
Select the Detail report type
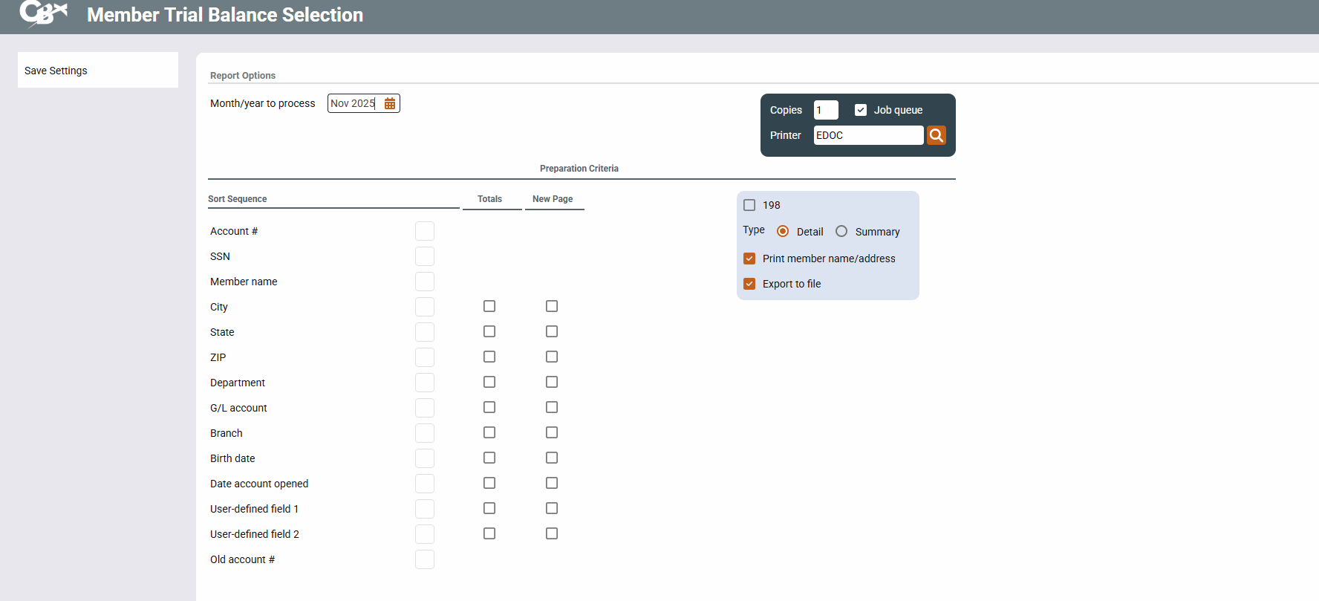pyautogui.click(x=783, y=232)
